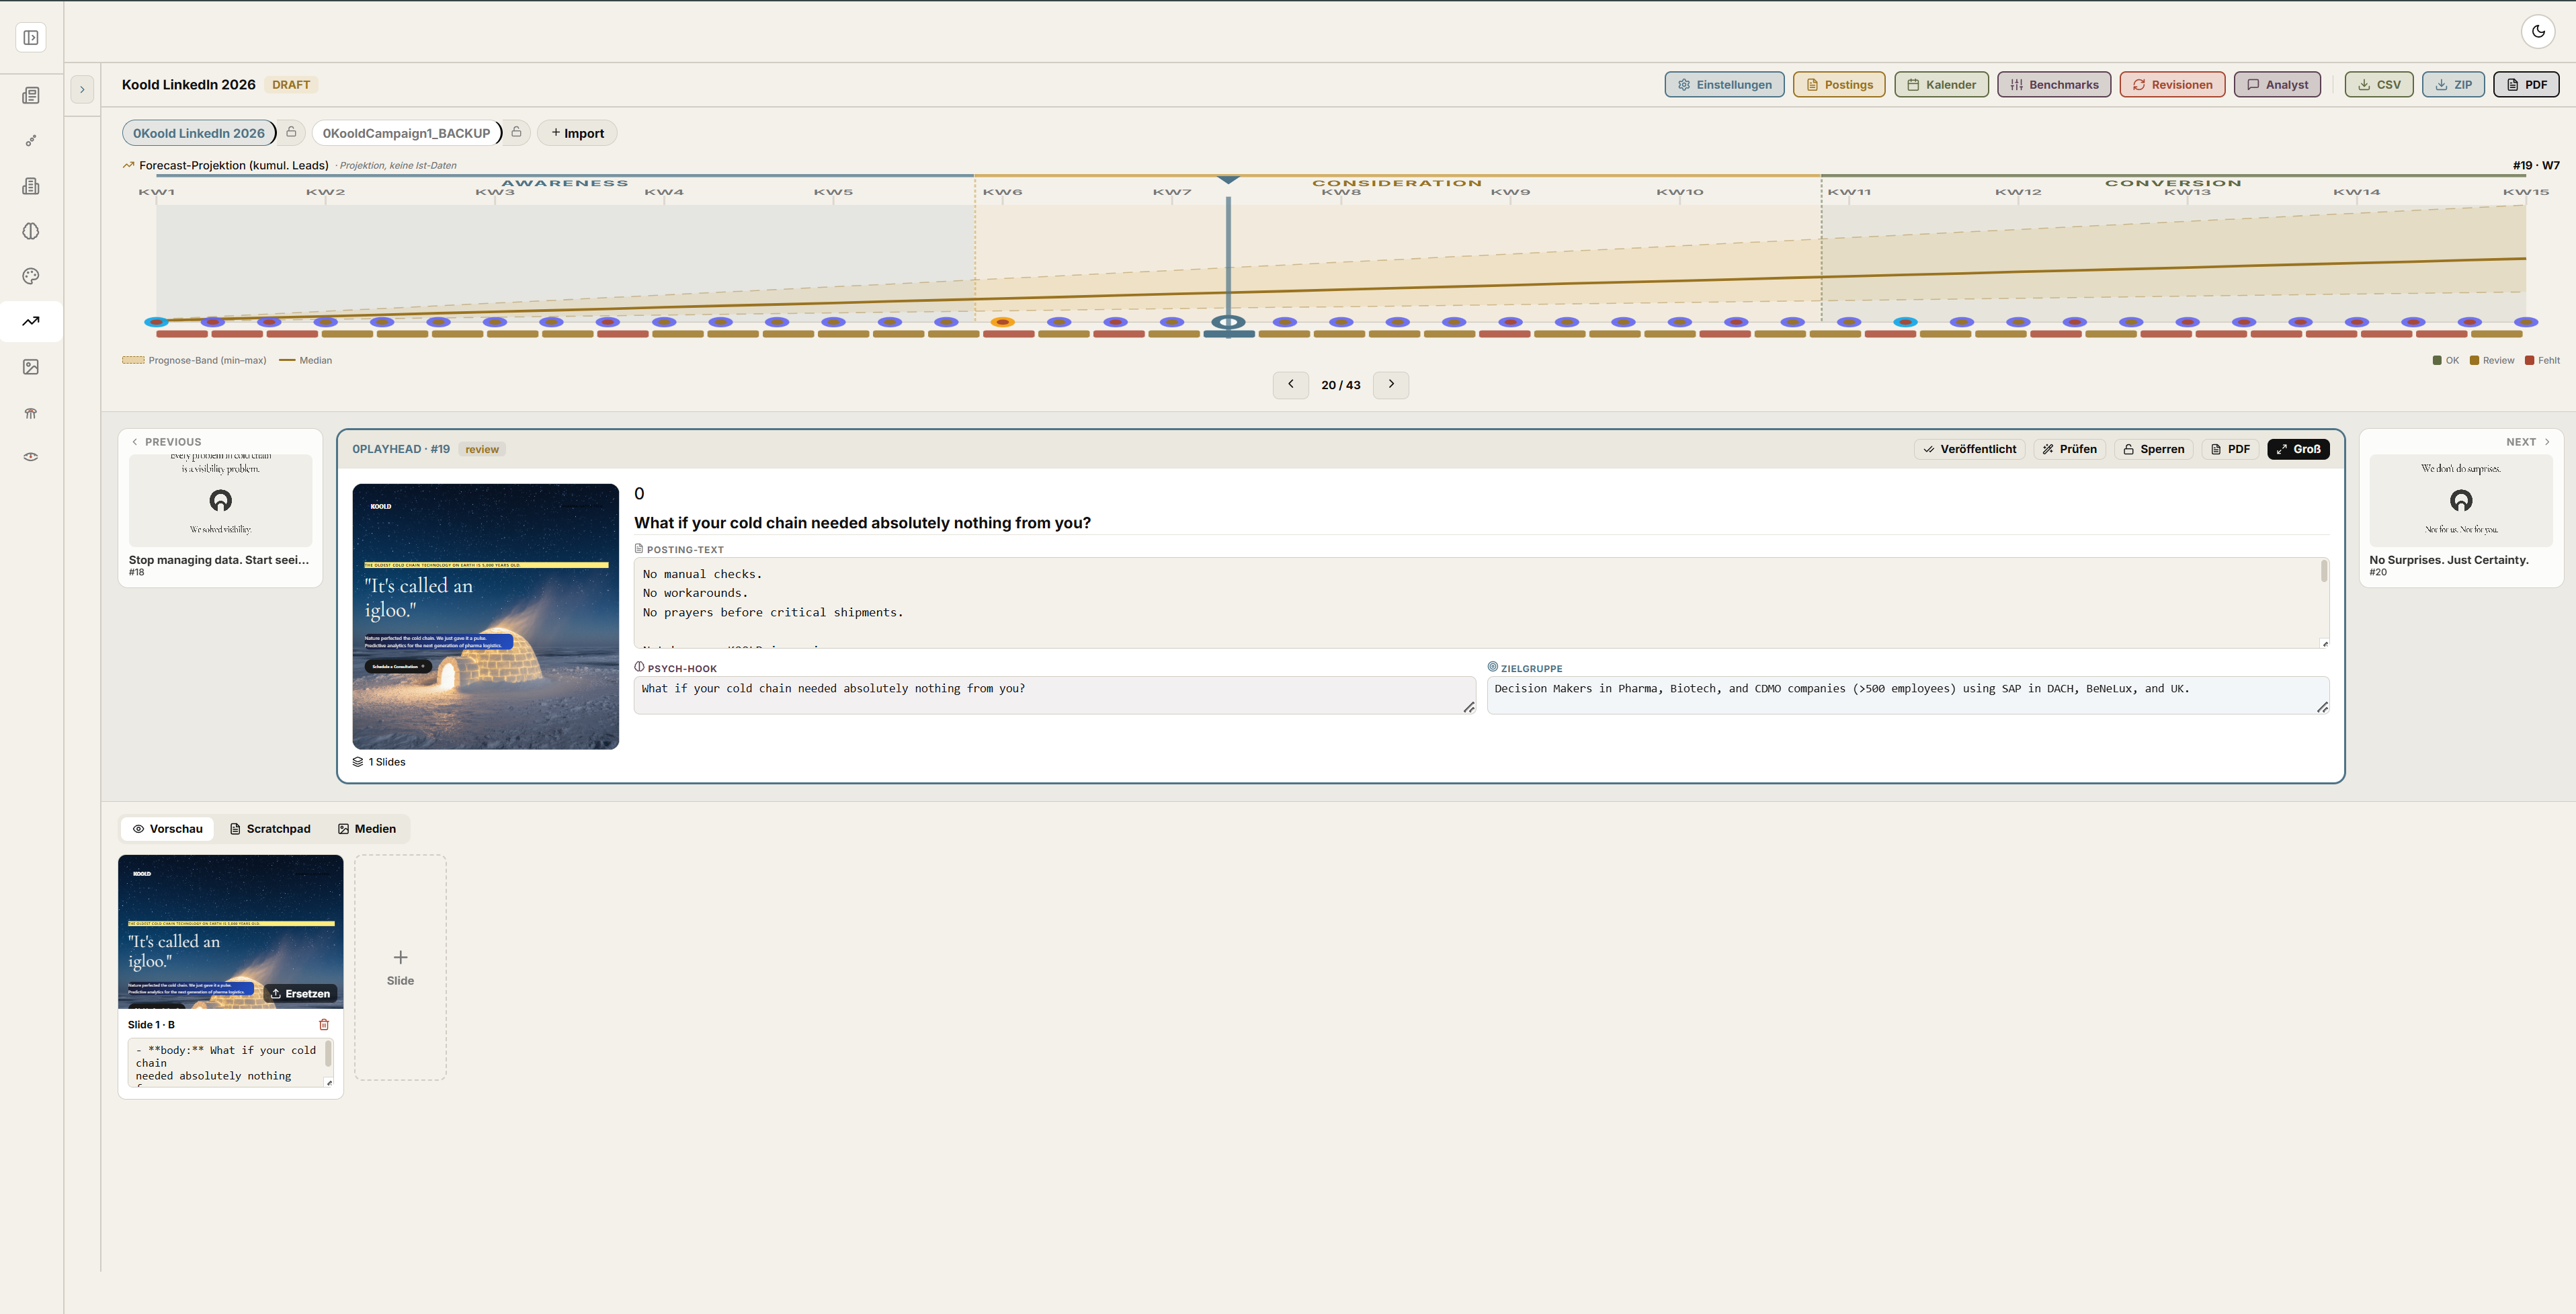The image size is (2576, 1314).
Task: Click the Import button
Action: coord(577,133)
